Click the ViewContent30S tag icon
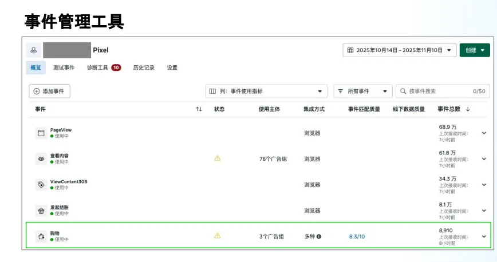Image resolution: width=497 pixels, height=262 pixels. [41, 185]
